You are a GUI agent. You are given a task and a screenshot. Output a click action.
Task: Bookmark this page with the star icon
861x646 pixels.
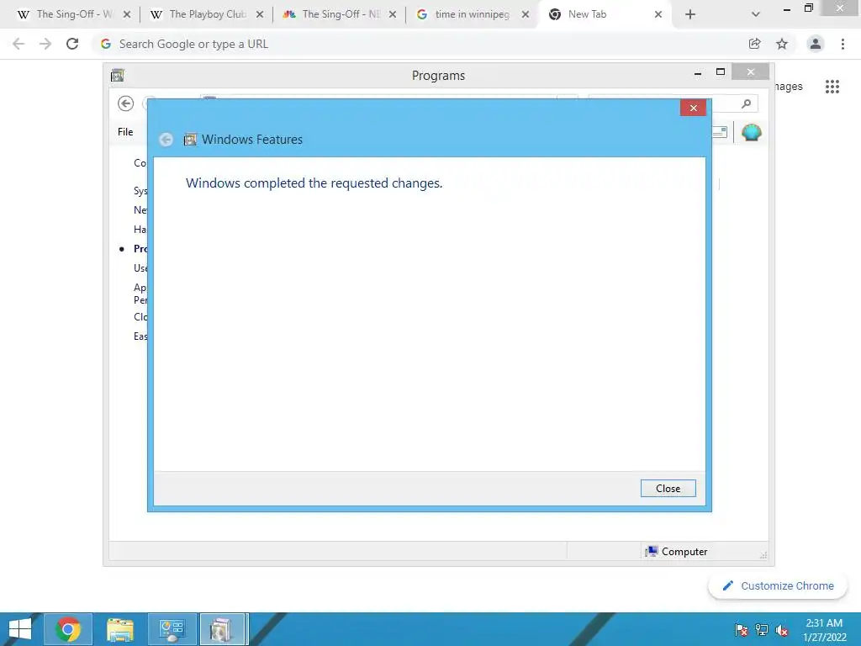point(782,44)
